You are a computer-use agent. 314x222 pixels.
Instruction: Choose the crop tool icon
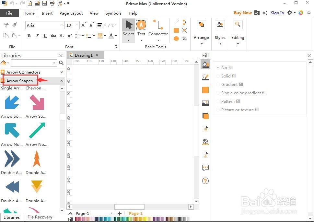click(184, 38)
